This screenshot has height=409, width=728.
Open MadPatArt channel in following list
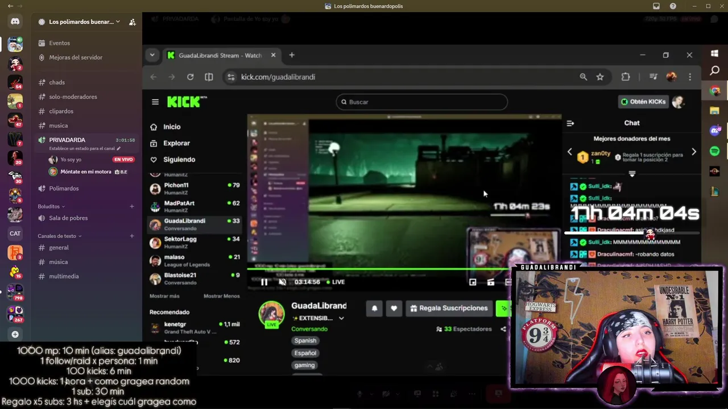pyautogui.click(x=195, y=207)
